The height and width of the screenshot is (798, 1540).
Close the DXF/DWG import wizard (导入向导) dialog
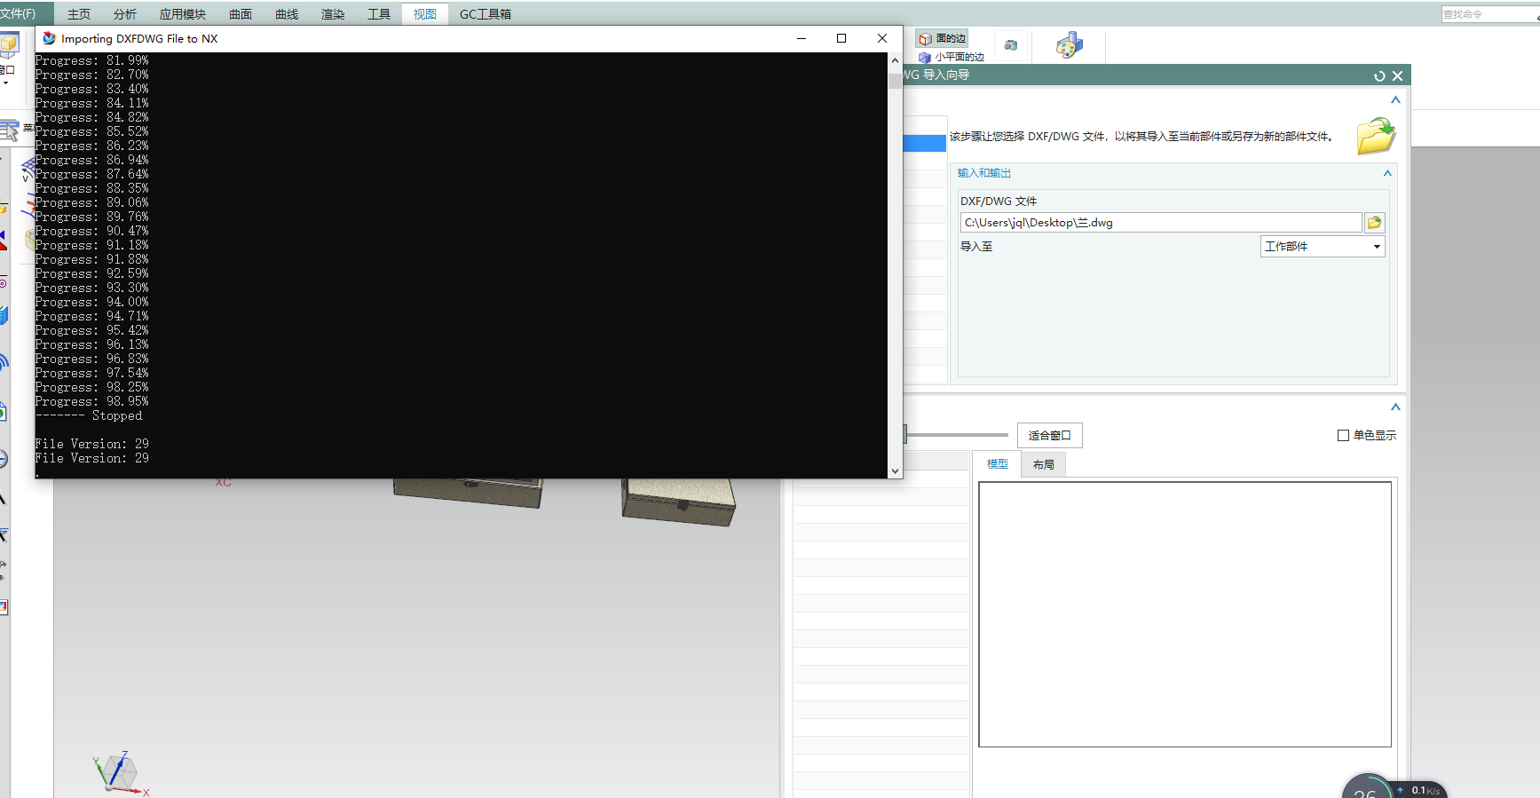(1398, 76)
